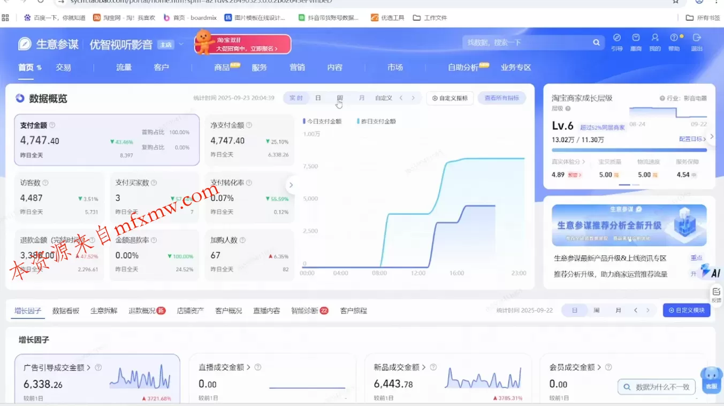Image resolution: width=724 pixels, height=406 pixels.
Task: Click help icon beside 访客数
Action: (x=45, y=183)
